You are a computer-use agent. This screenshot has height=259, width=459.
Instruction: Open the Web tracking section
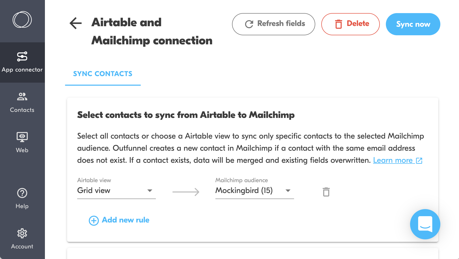tap(22, 143)
